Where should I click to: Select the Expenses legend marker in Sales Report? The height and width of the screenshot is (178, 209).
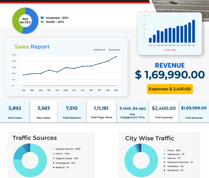tap(108, 50)
